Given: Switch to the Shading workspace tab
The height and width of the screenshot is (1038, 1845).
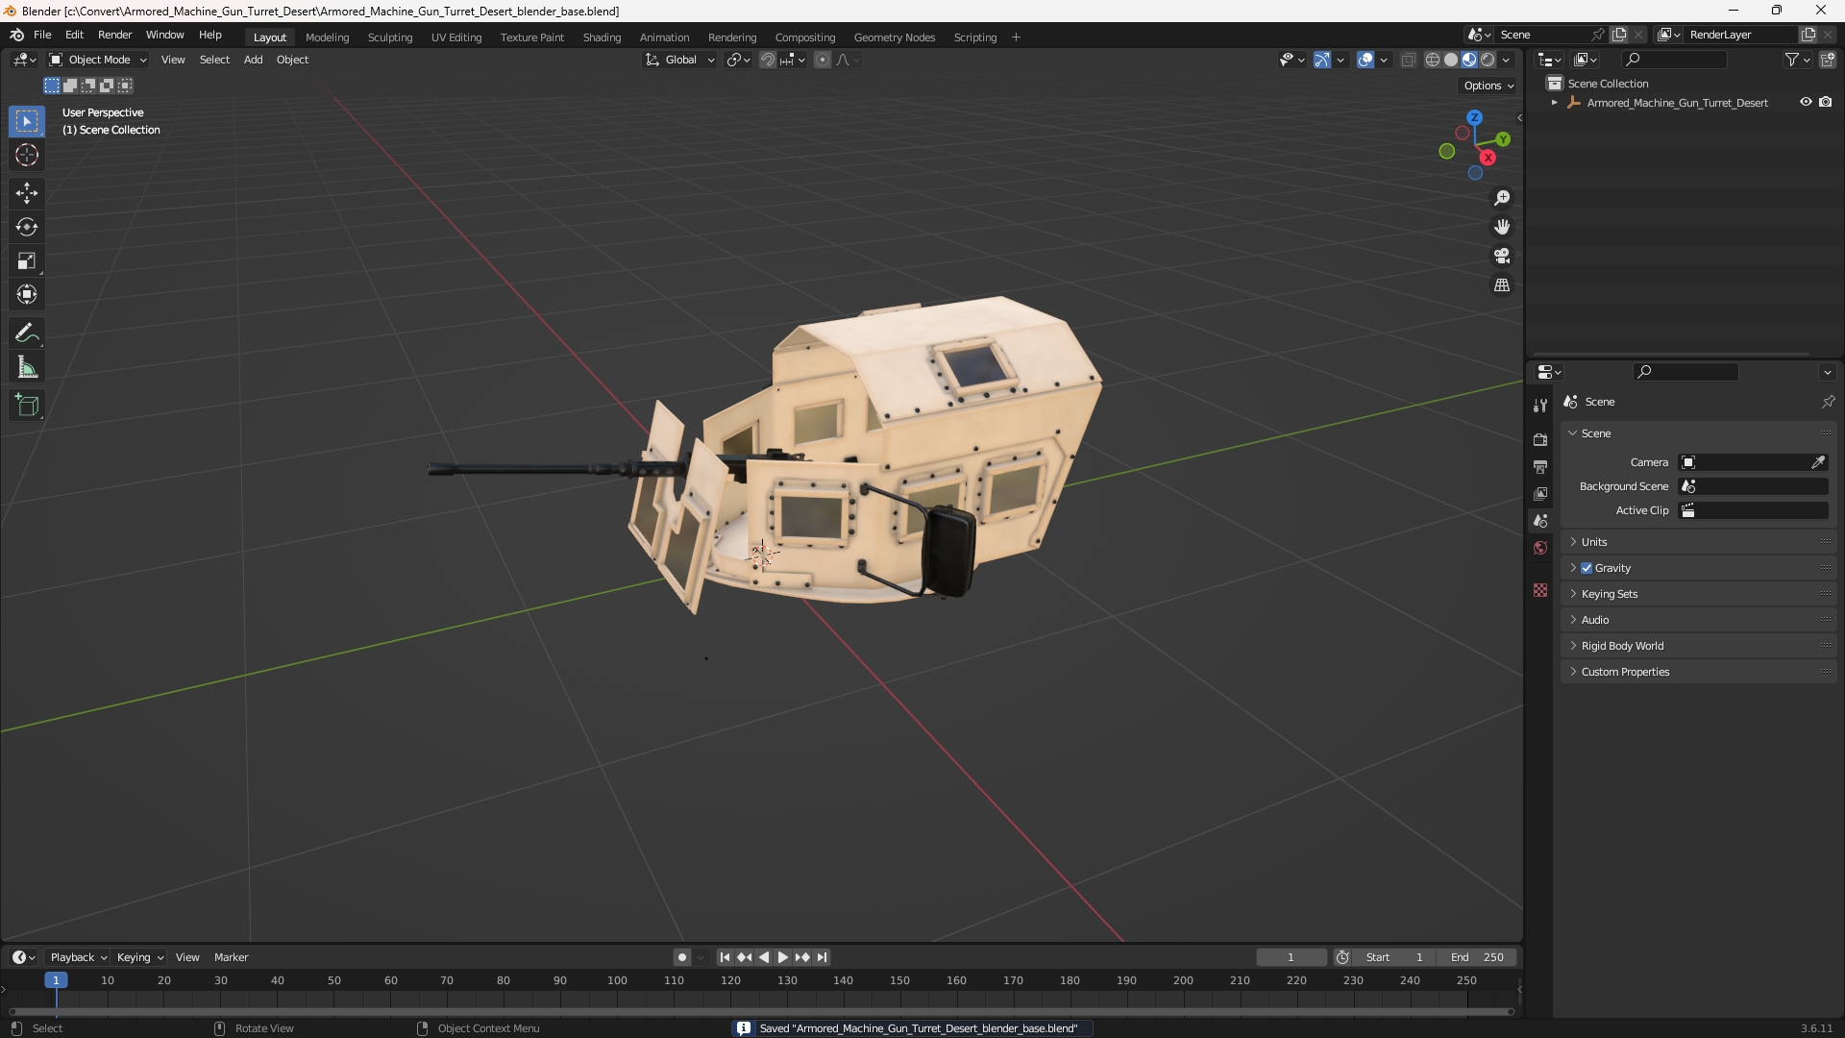Looking at the screenshot, I should tap(602, 37).
